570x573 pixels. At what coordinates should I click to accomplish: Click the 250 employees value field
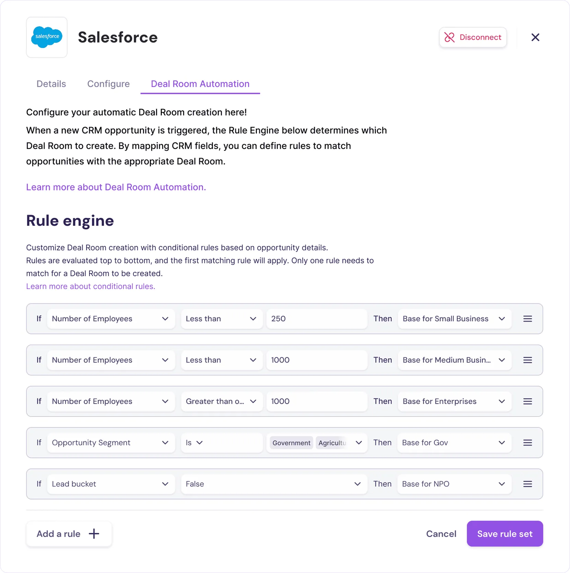pyautogui.click(x=316, y=319)
